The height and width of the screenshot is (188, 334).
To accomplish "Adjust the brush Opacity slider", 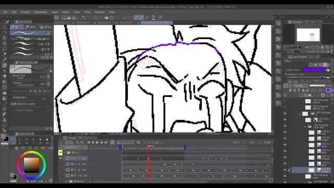I will coord(26,85).
